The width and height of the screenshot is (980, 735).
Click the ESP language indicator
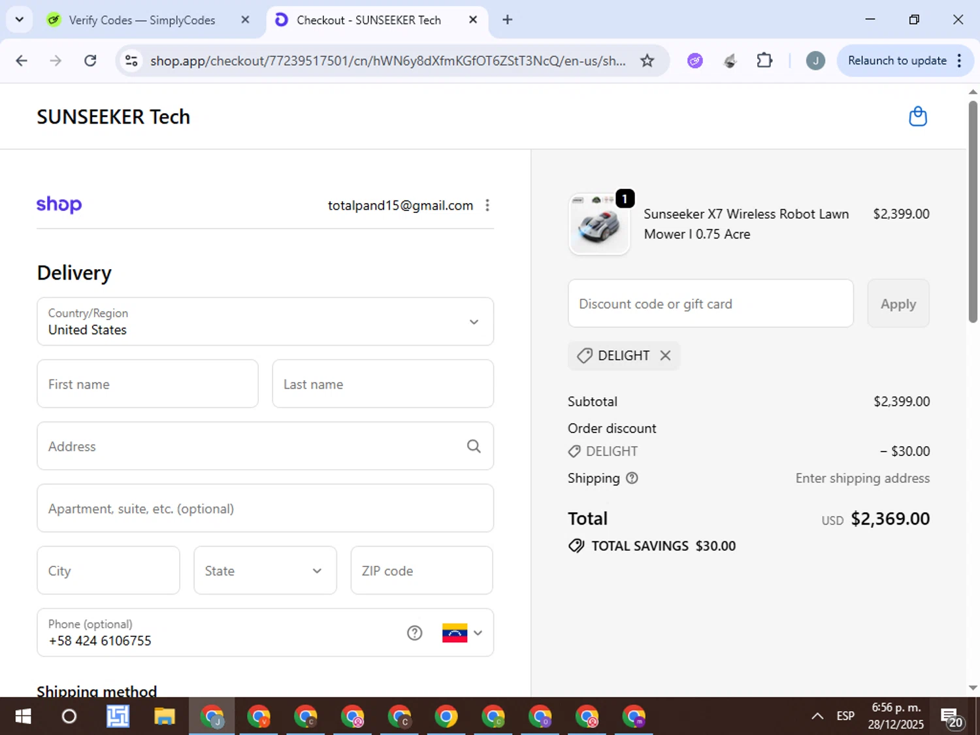tap(845, 717)
